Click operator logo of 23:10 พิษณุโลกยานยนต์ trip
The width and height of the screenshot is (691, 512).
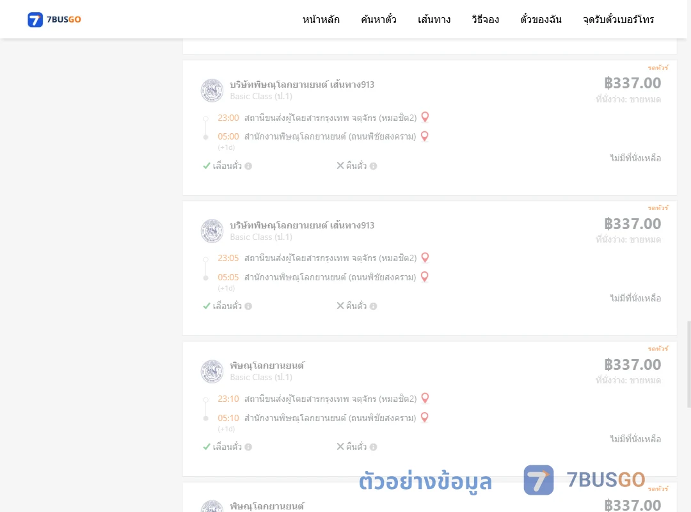212,371
